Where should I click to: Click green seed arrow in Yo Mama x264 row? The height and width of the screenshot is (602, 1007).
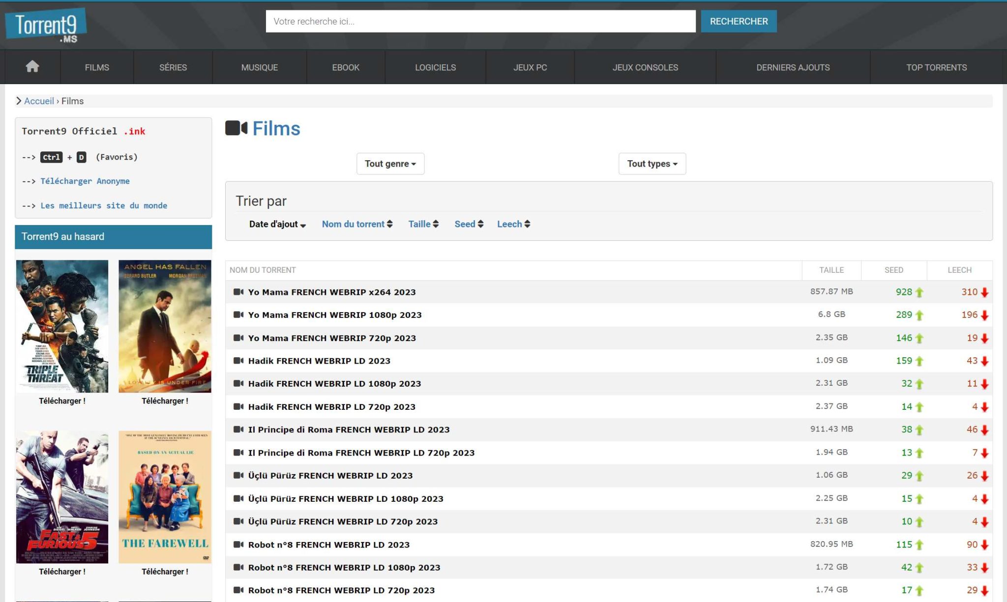919,292
